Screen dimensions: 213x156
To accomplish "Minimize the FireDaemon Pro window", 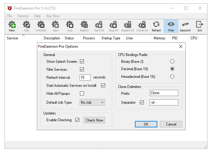I will click(172, 8).
